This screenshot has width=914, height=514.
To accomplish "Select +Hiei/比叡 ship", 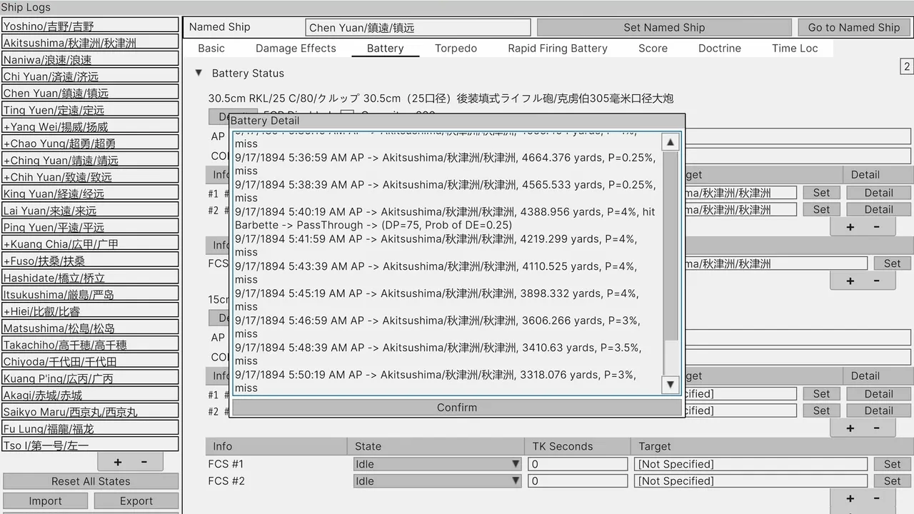I will [90, 311].
